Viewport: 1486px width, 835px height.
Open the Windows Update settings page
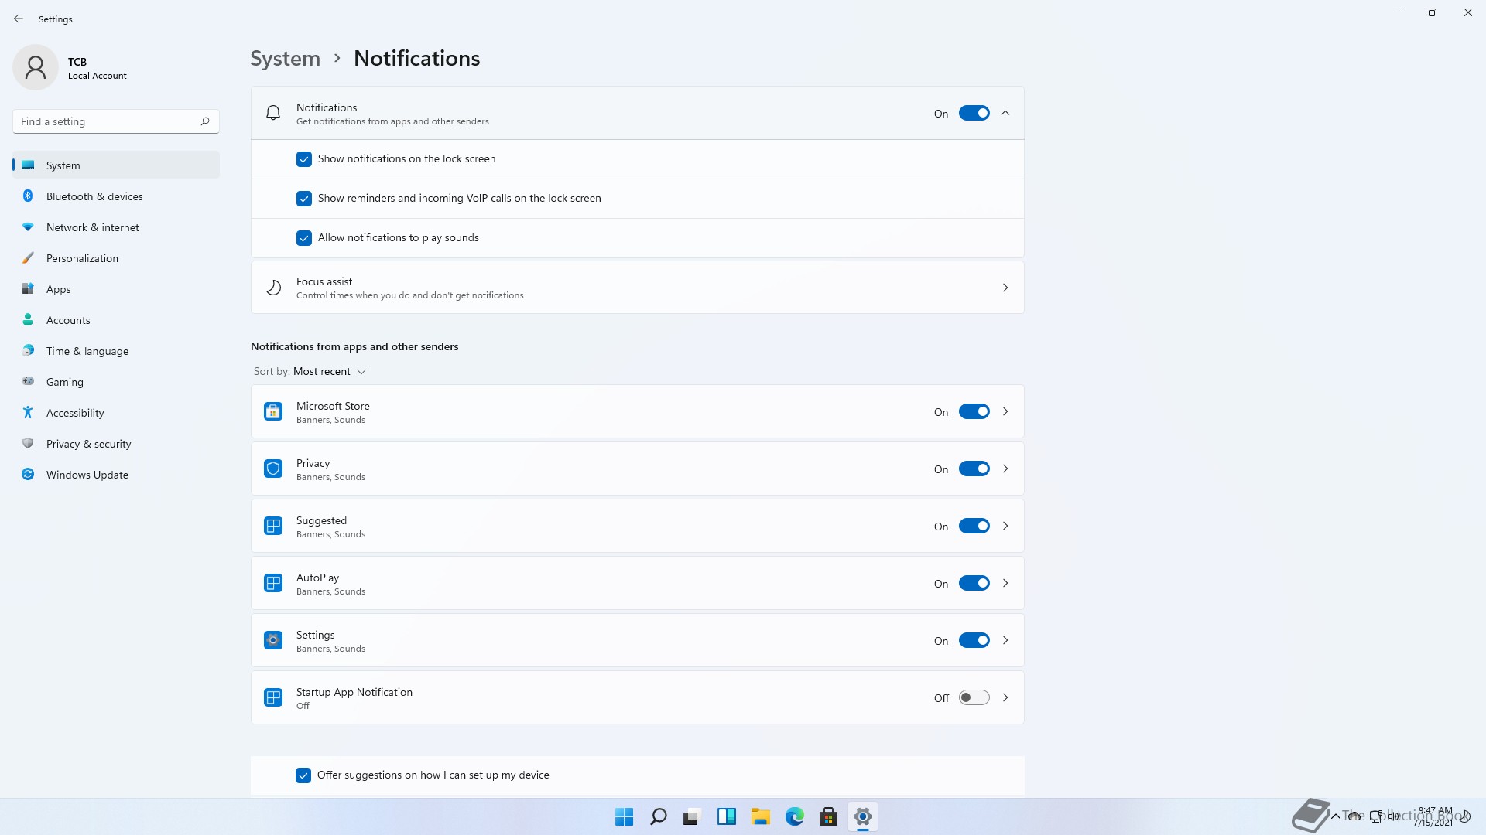coord(87,475)
